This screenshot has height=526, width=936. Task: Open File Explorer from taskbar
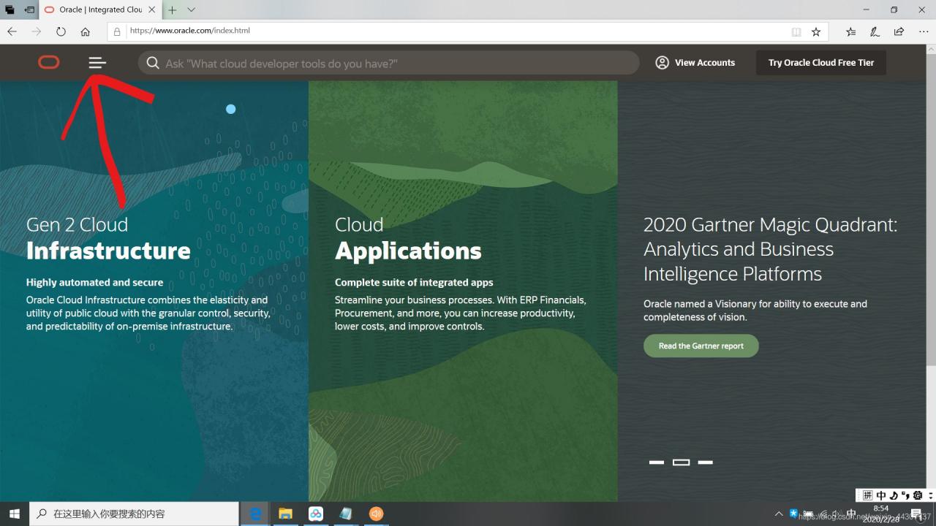[285, 514]
